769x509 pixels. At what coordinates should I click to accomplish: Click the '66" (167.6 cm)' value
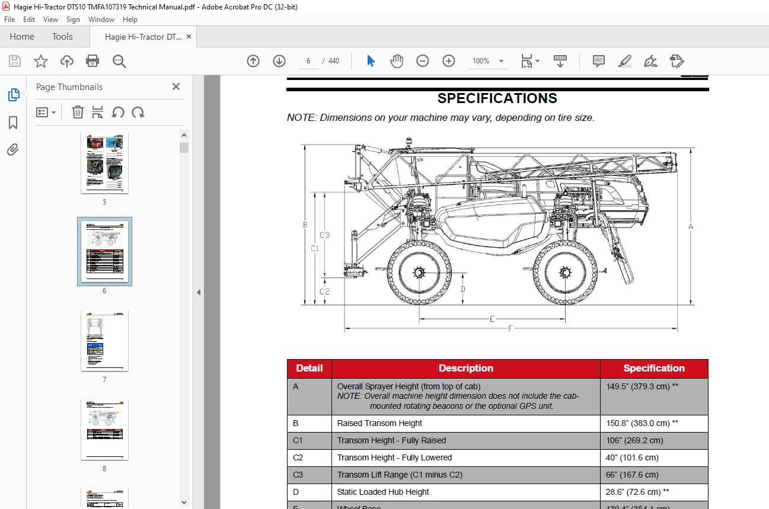[x=632, y=475]
